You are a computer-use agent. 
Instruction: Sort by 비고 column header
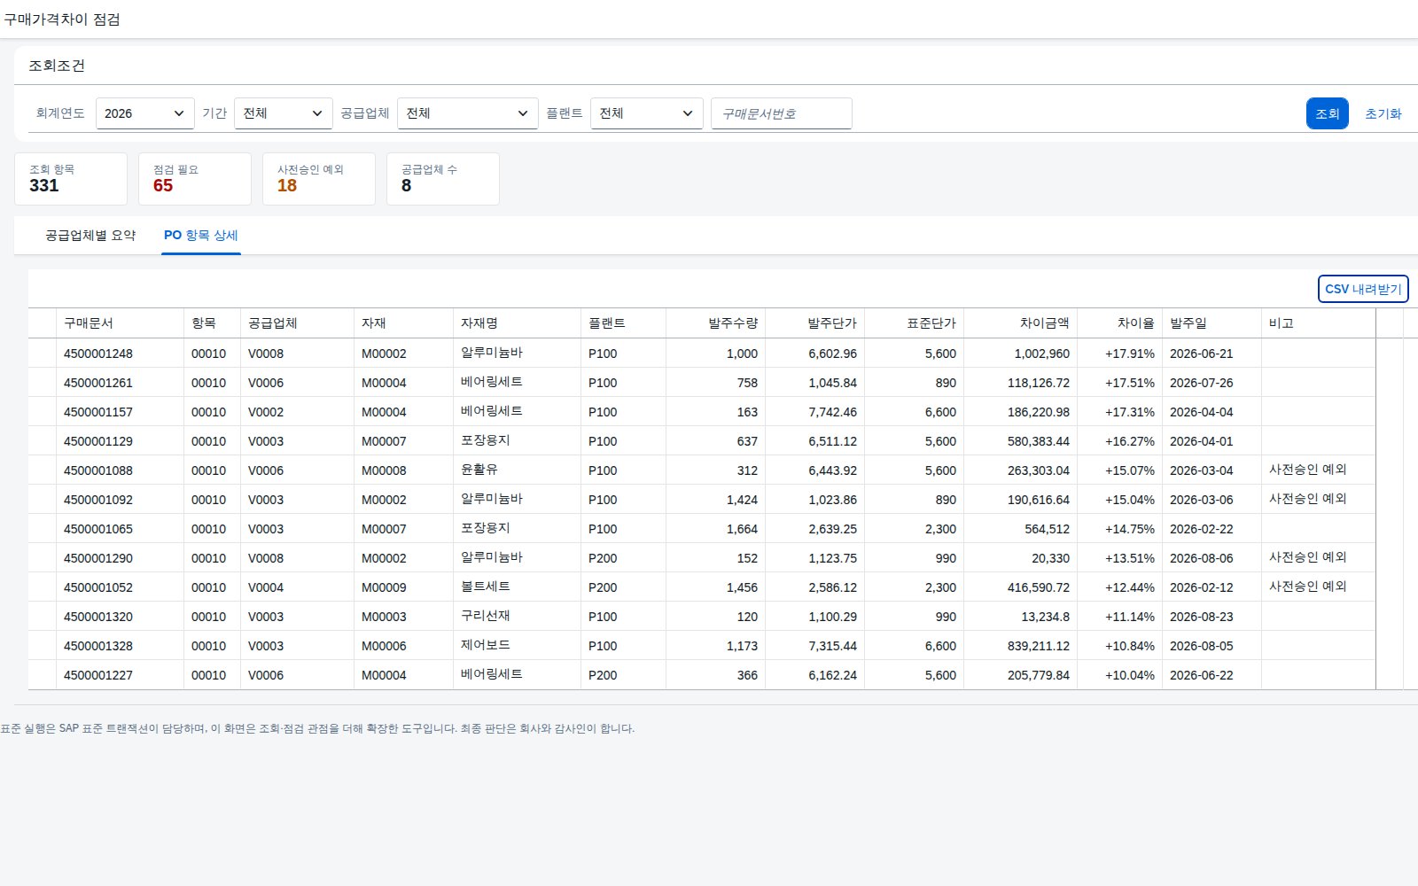[x=1318, y=323]
